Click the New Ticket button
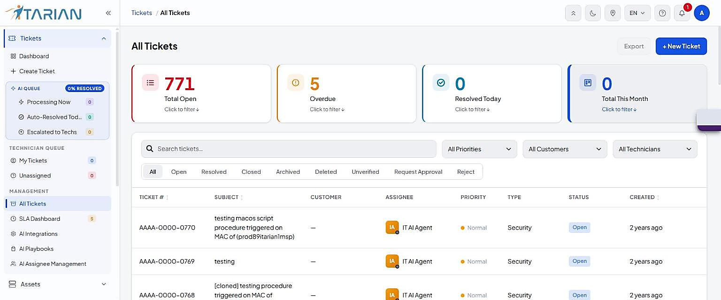This screenshot has width=721, height=300. point(681,46)
